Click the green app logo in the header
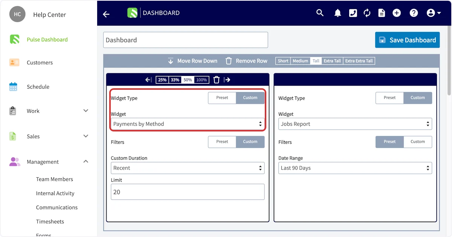452x237 pixels. click(x=133, y=13)
